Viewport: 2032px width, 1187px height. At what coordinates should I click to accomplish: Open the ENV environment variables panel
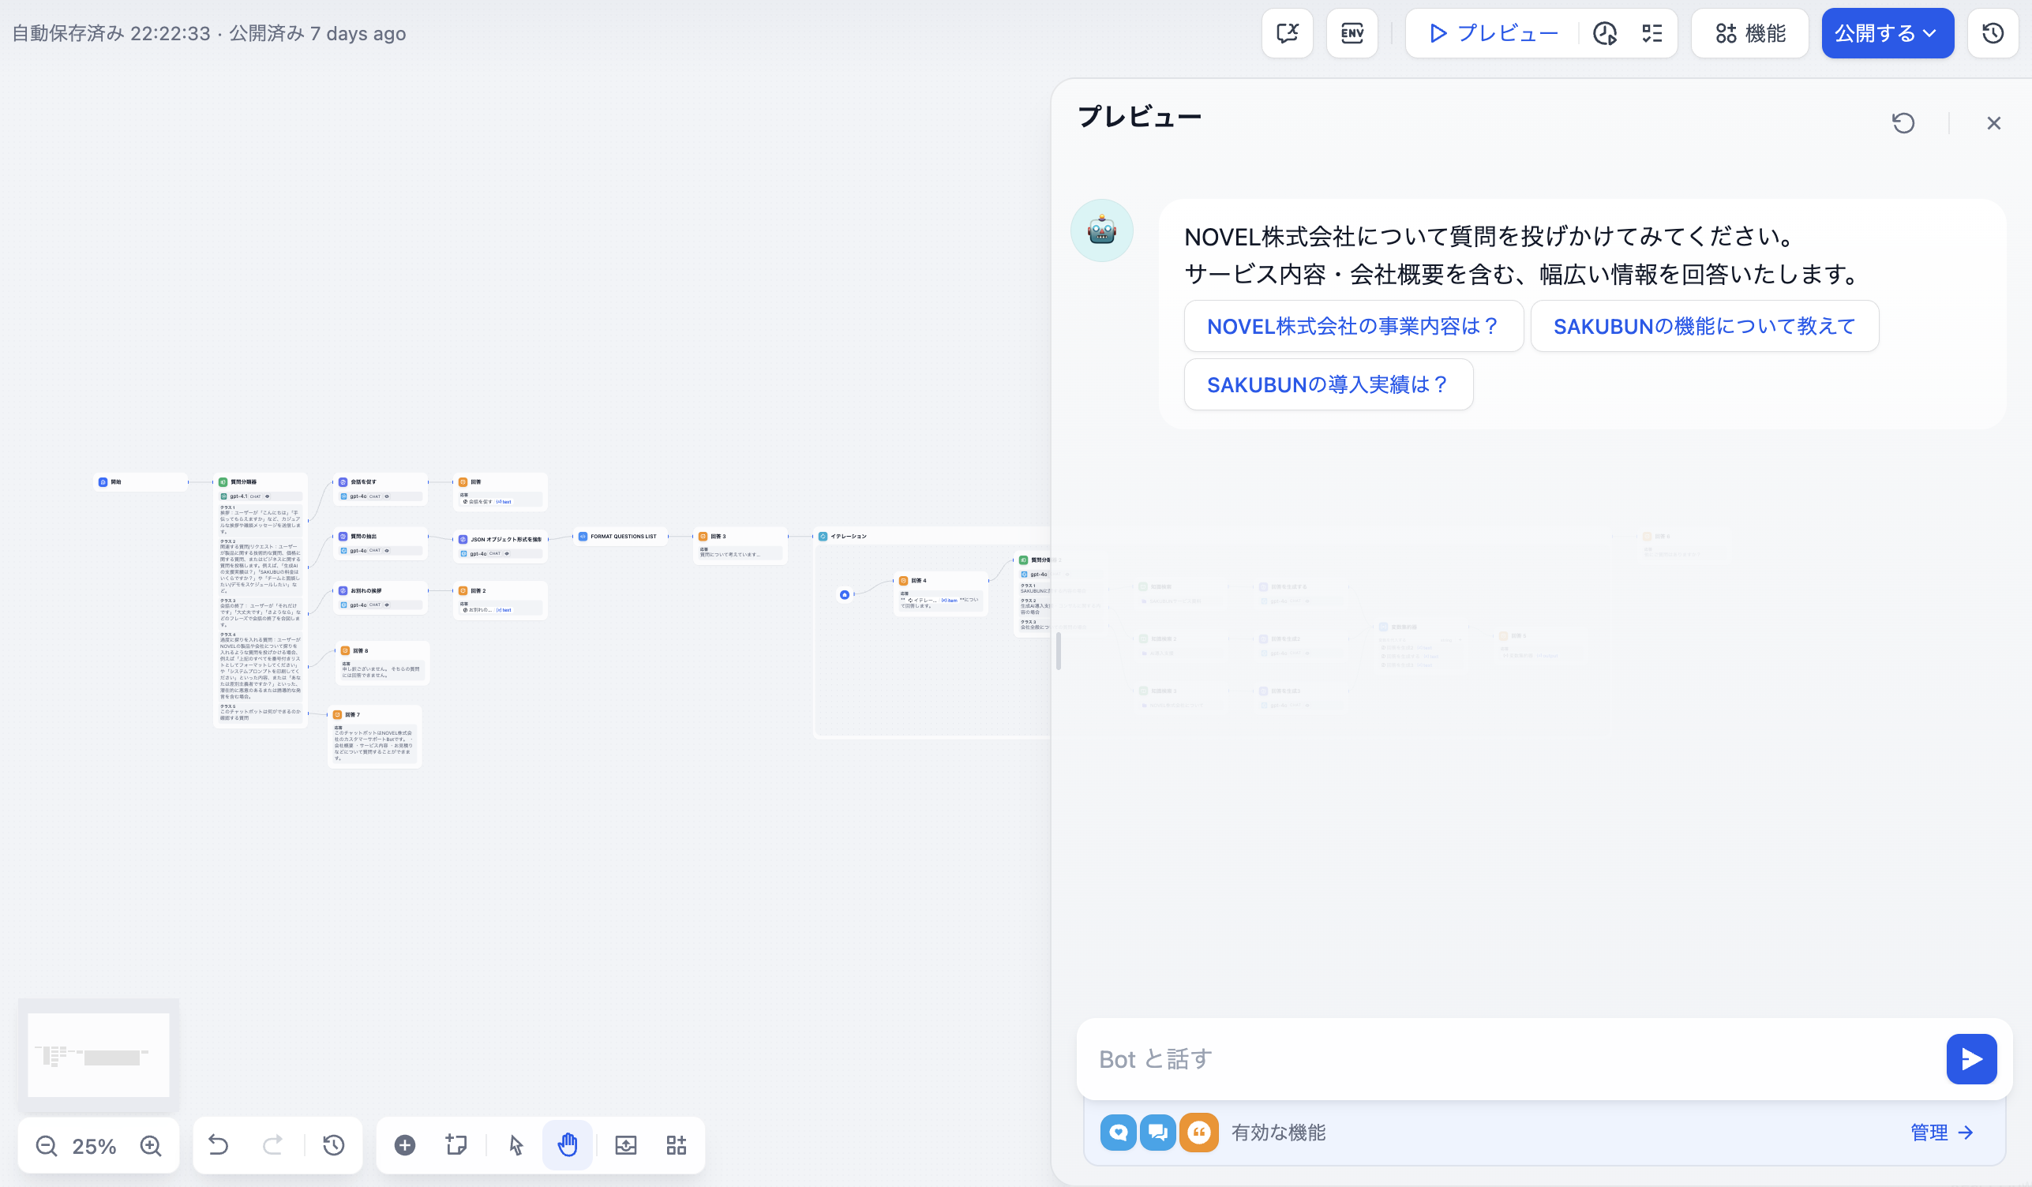pyautogui.click(x=1352, y=33)
